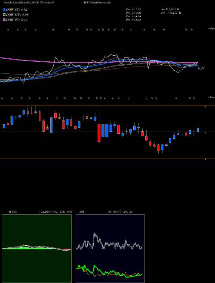The image size is (215, 283).
Task: Click the blue DOW ST legend swatch
Action: click(x=5, y=9)
